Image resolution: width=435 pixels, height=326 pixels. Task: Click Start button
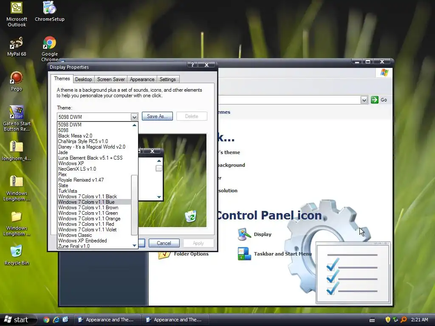(x=17, y=320)
